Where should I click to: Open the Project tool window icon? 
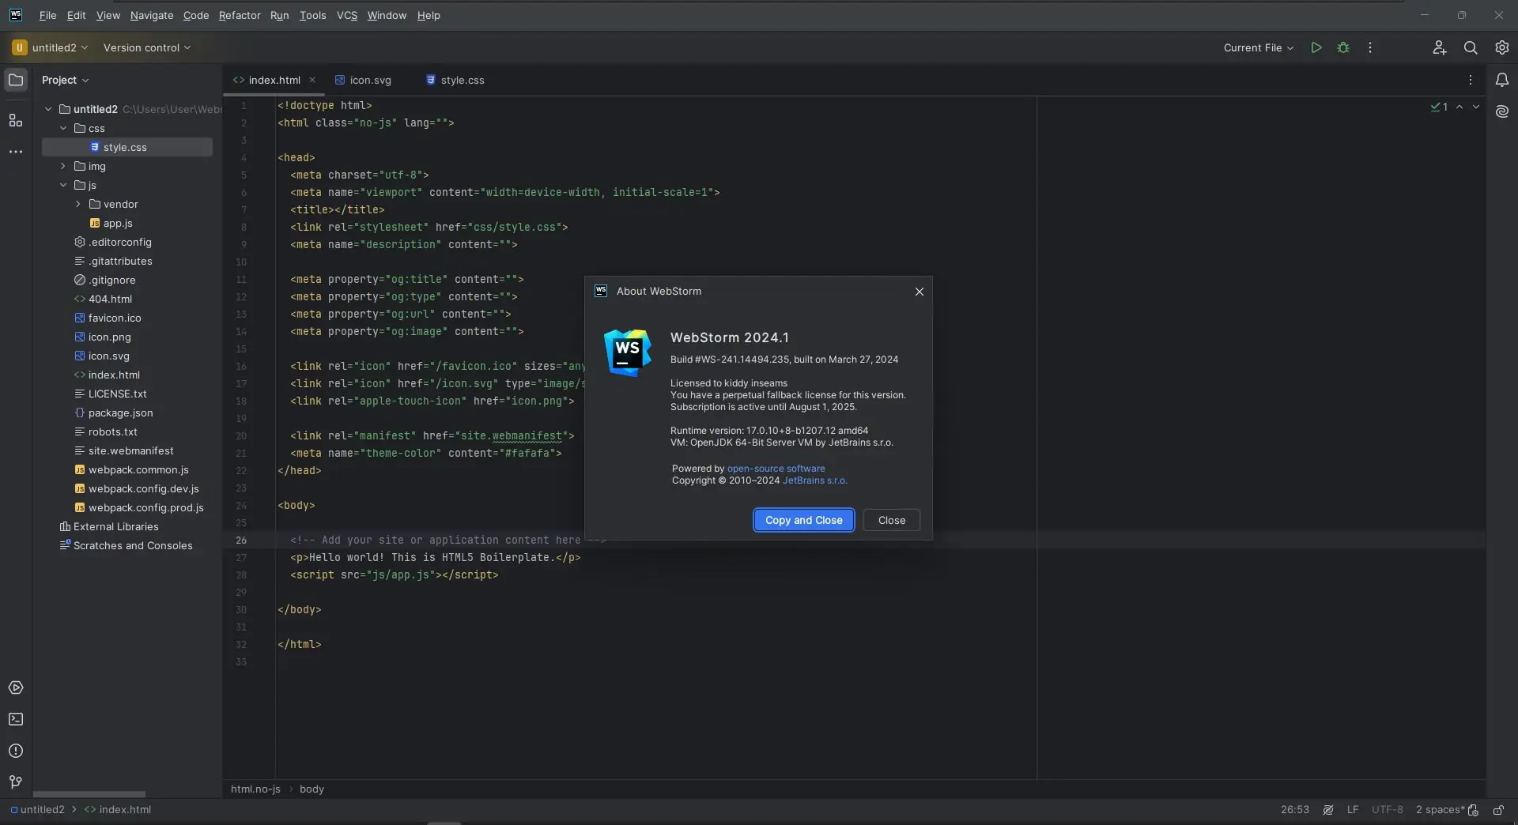pos(16,80)
